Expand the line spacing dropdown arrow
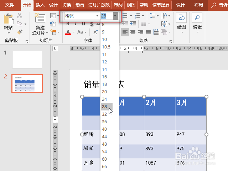 pyautogui.click(x=157, y=16)
